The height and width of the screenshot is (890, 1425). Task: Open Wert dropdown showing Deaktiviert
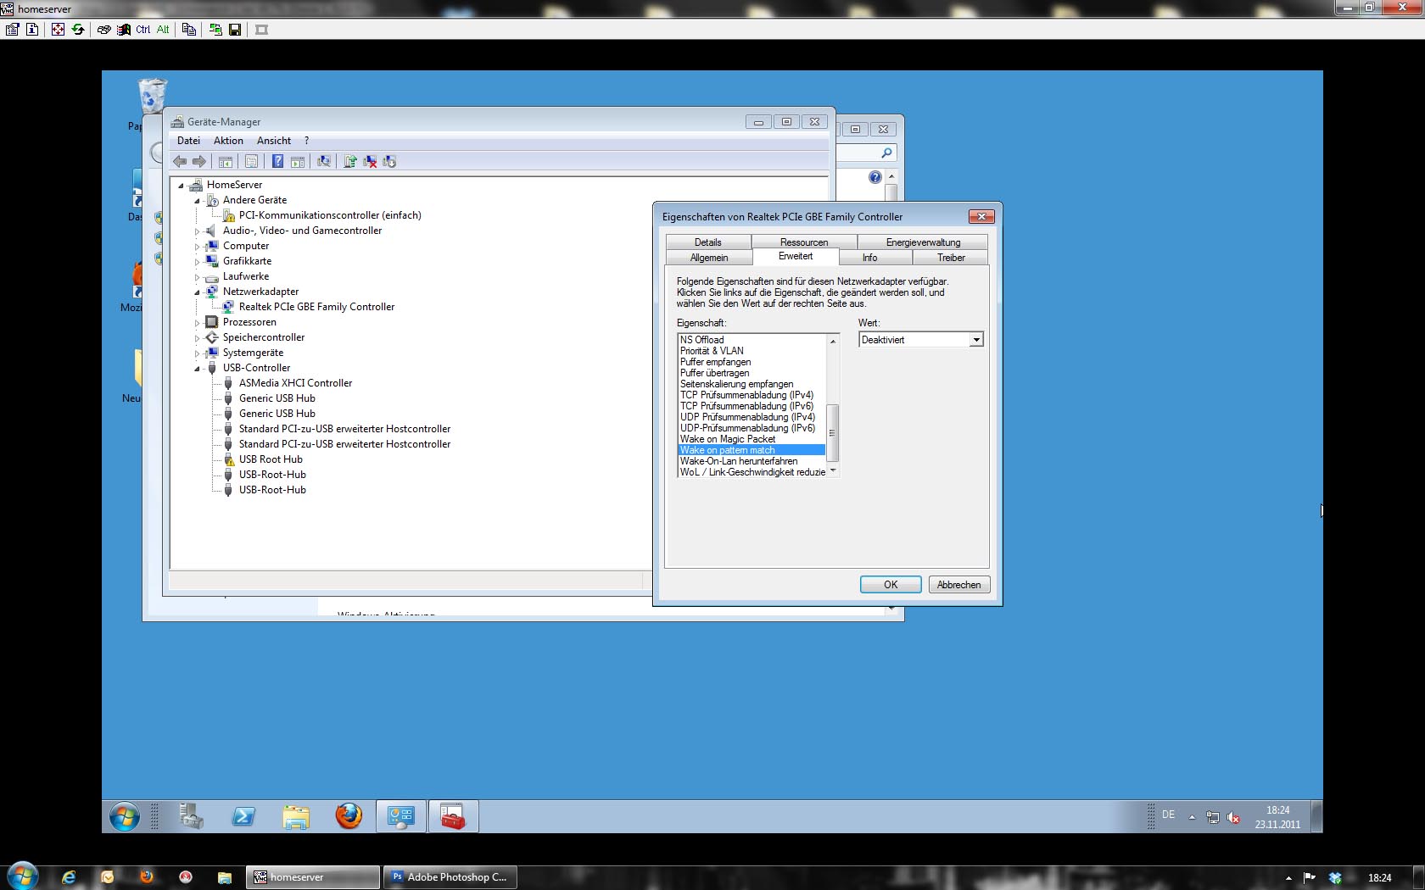pyautogui.click(x=976, y=340)
